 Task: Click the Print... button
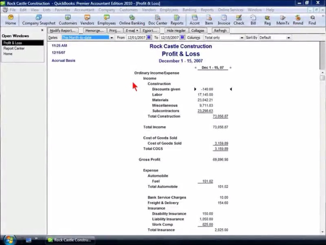pyautogui.click(x=115, y=30)
